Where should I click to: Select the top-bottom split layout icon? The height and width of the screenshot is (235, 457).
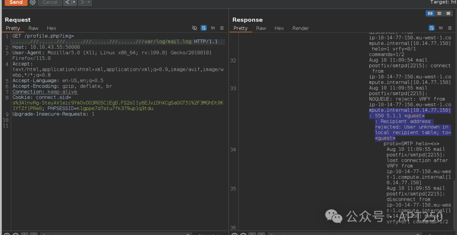pos(439,14)
